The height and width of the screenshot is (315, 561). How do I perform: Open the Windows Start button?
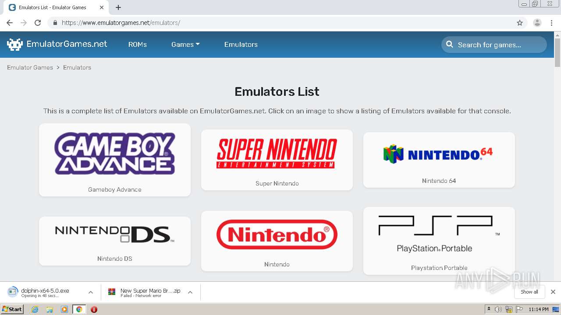click(x=12, y=309)
